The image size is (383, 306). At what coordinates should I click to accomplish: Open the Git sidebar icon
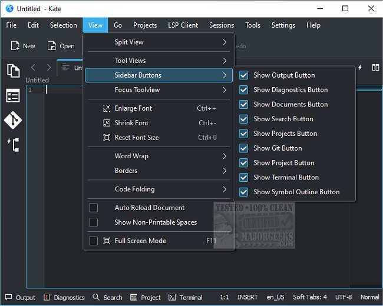pos(13,120)
